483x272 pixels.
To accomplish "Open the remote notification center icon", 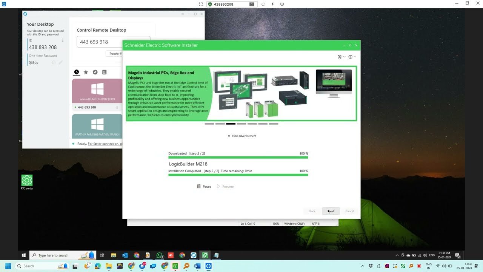I will click(457, 255).
